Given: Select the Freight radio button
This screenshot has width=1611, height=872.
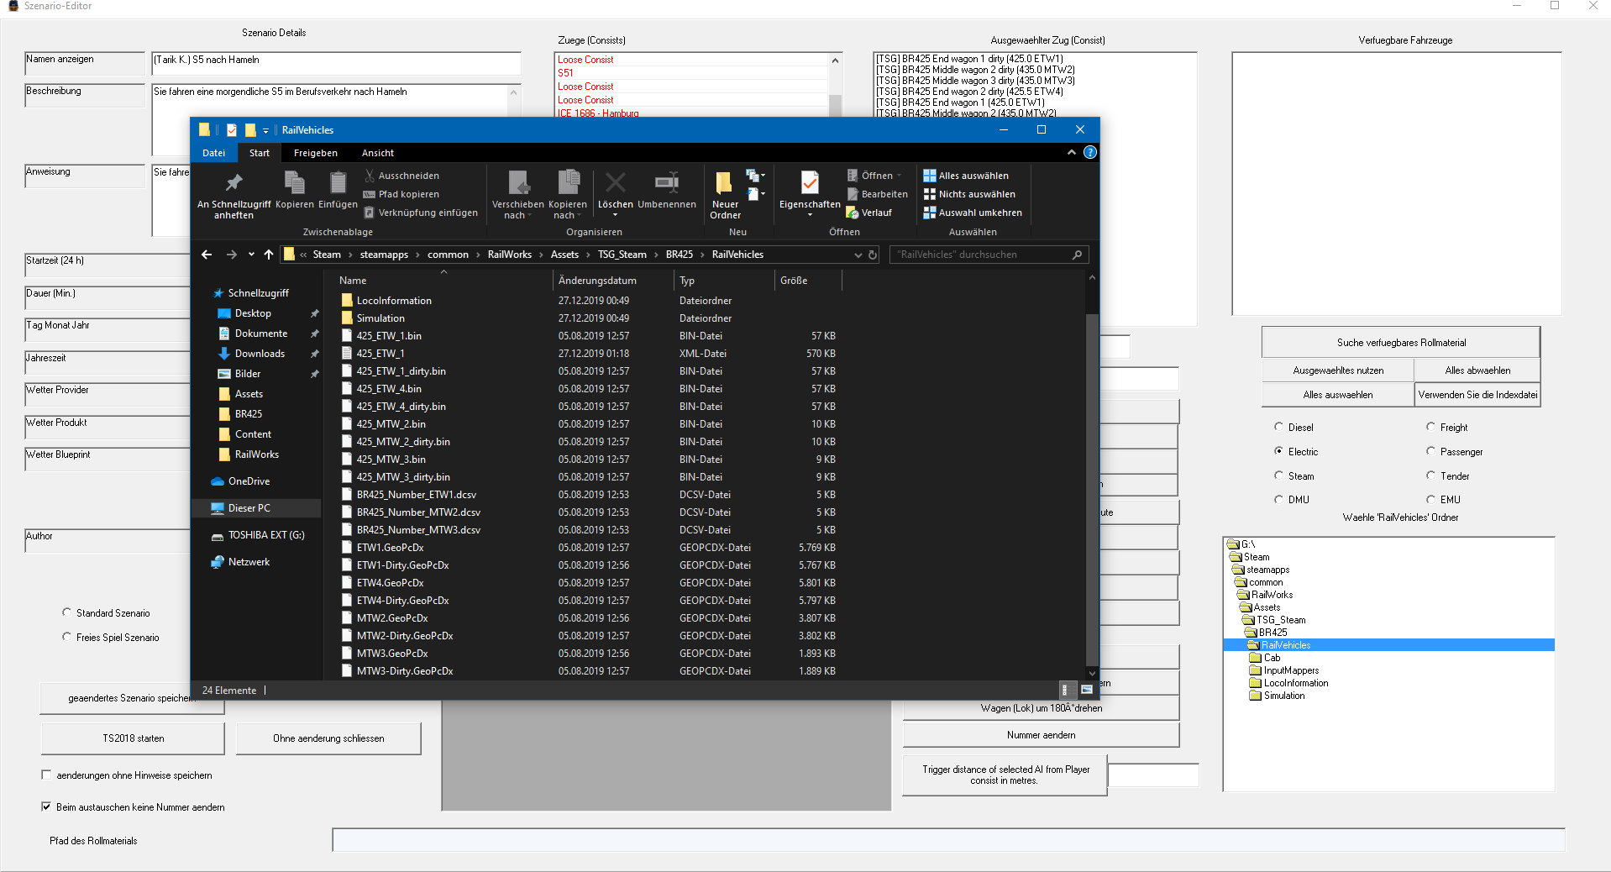Looking at the screenshot, I should 1430,427.
